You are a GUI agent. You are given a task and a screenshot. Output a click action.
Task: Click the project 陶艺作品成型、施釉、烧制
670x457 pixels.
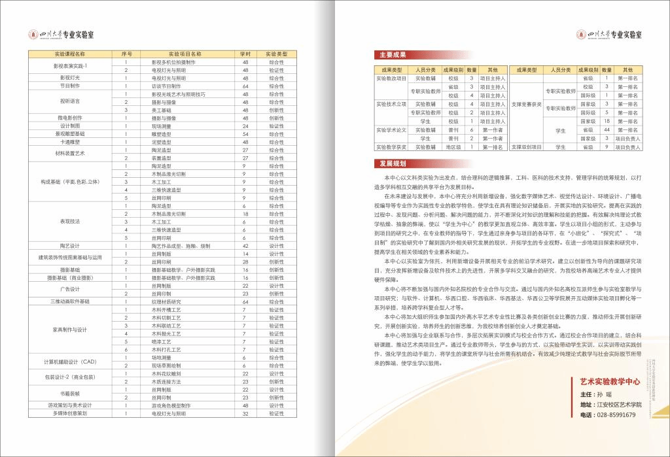click(181, 246)
